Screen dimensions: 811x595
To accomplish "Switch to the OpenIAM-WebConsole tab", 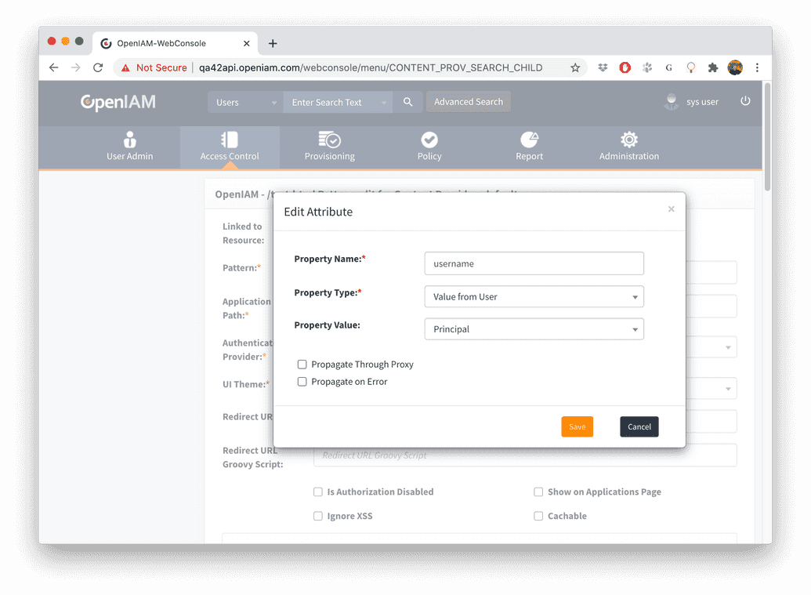I will click(x=165, y=43).
